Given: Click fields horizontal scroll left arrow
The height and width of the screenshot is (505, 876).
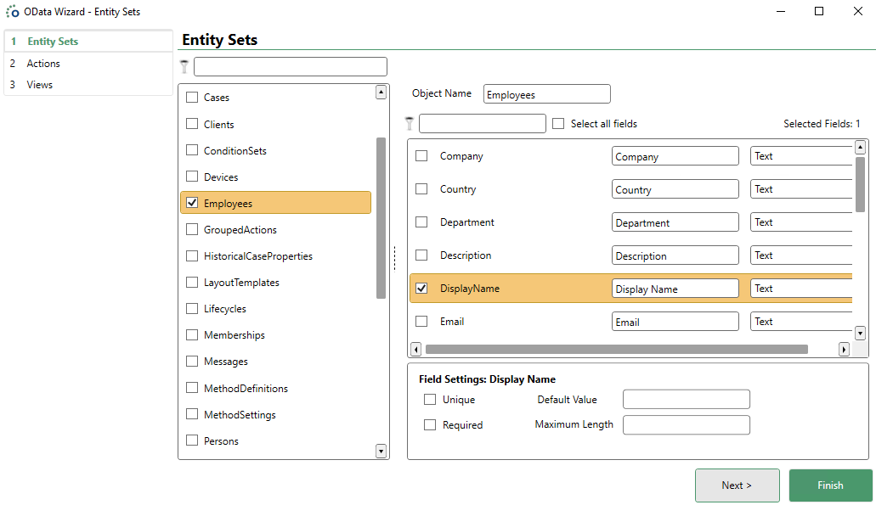Looking at the screenshot, I should (415, 350).
